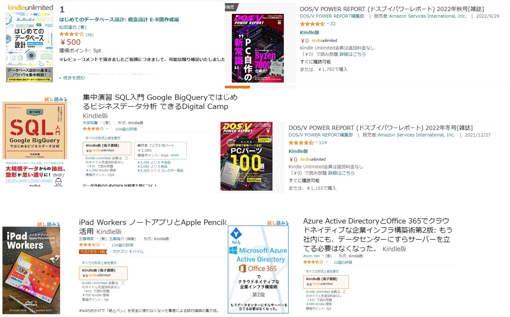Image resolution: width=510 pixels, height=317 pixels.
Task: Click 試し読み above the Azure Active Directory cover
Action: pos(278,223)
